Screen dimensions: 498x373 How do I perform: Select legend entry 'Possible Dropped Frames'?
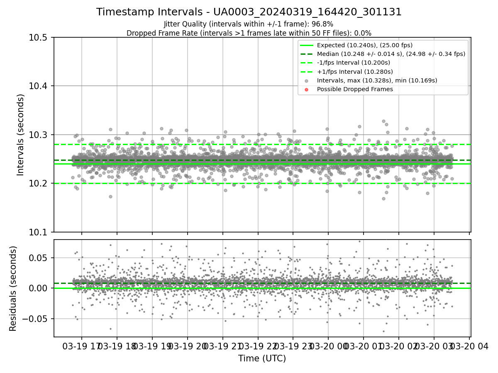[355, 89]
